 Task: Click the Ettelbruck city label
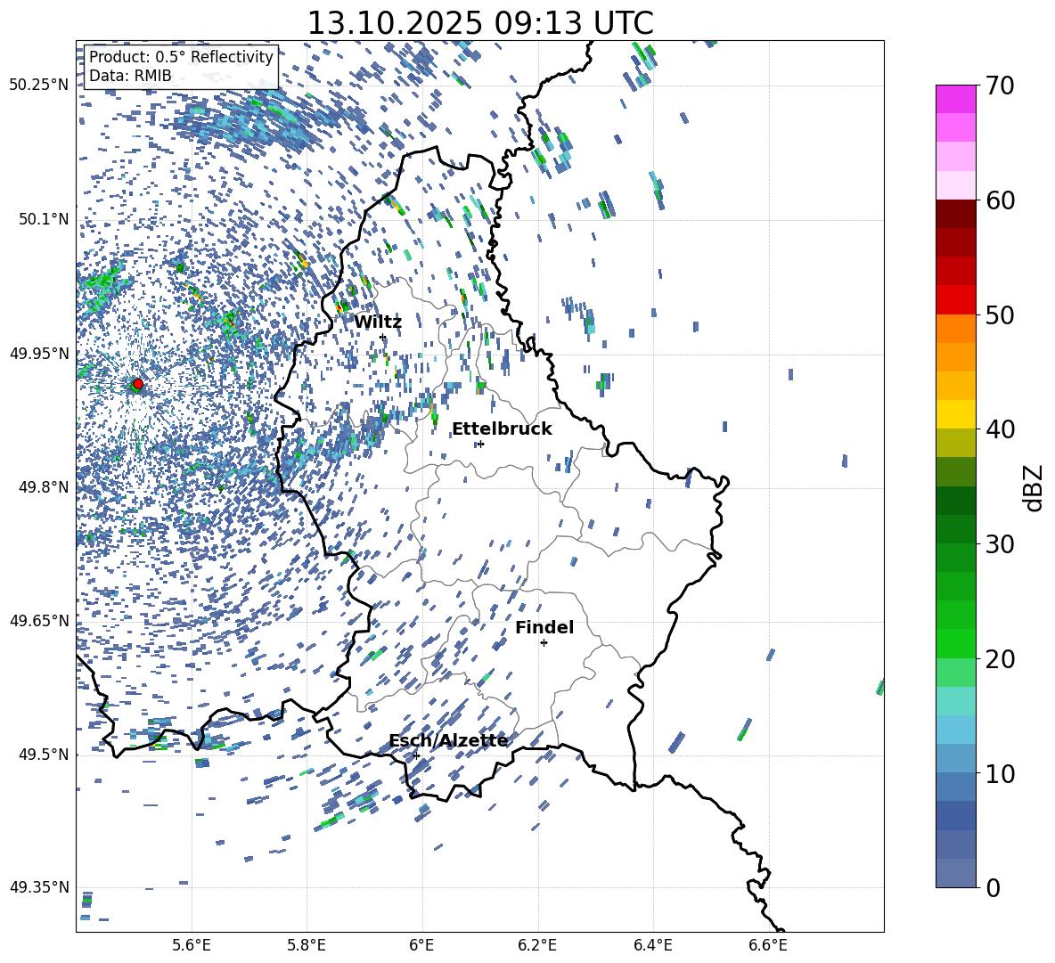pyautogui.click(x=502, y=429)
